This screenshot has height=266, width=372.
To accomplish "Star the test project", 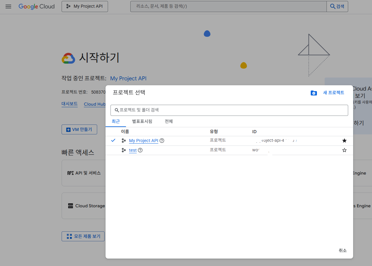I will click(344, 150).
